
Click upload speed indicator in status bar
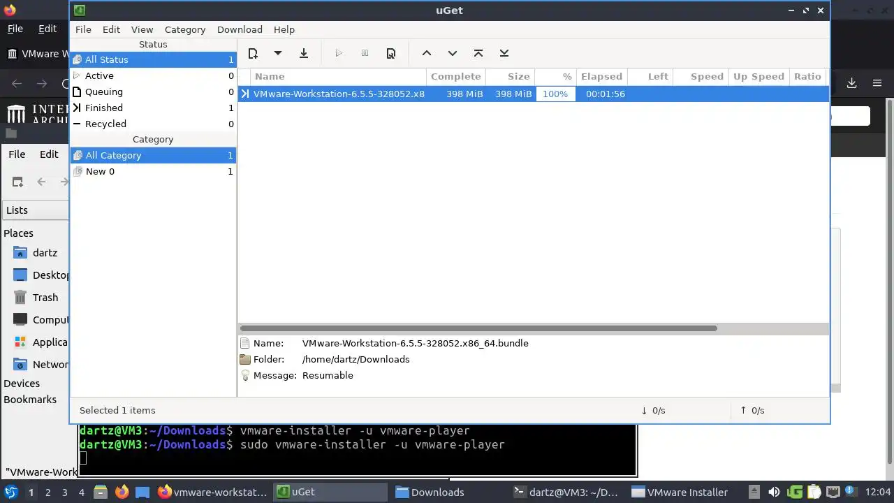(x=752, y=410)
